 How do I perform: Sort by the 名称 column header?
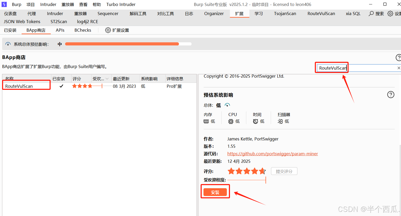27,79
